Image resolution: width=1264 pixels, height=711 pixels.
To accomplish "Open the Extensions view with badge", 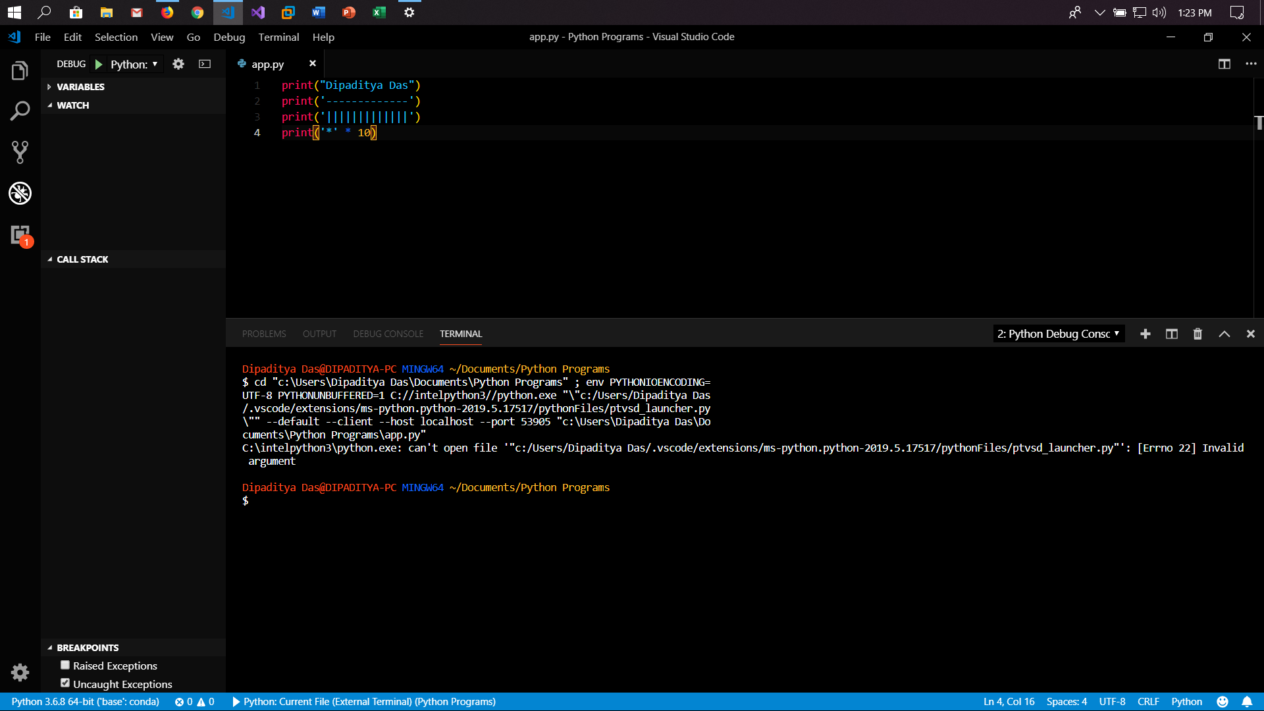I will 20,235.
